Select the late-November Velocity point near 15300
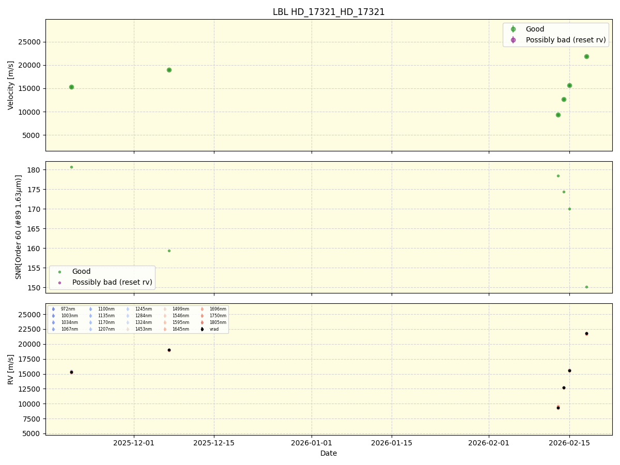This screenshot has width=620, height=465. pos(71,87)
